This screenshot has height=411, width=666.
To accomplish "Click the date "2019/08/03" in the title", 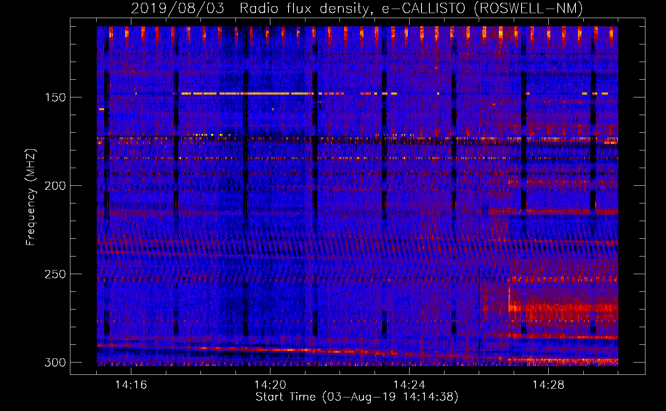I will tap(178, 8).
